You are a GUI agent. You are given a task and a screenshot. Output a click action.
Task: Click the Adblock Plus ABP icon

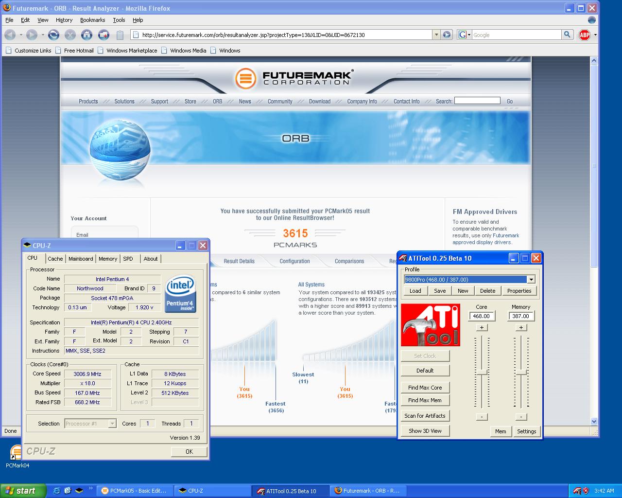585,35
